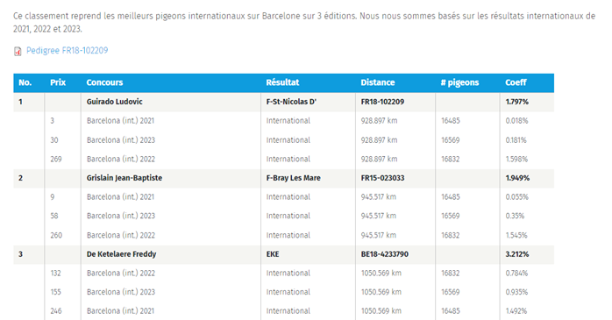612x320 pixels.
Task: Click the 3.212% coefficient cell
Action: click(517, 254)
